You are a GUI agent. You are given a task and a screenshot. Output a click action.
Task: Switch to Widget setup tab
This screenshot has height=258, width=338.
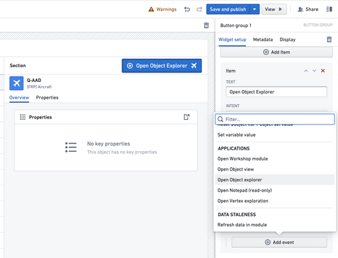click(232, 40)
